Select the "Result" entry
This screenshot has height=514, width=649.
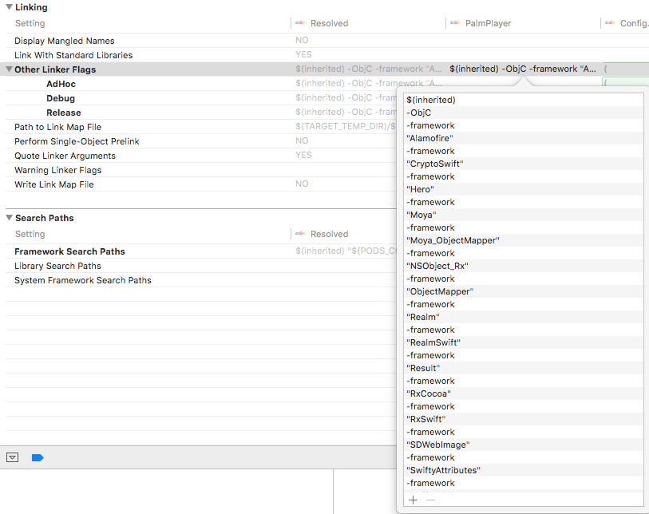coord(523,368)
